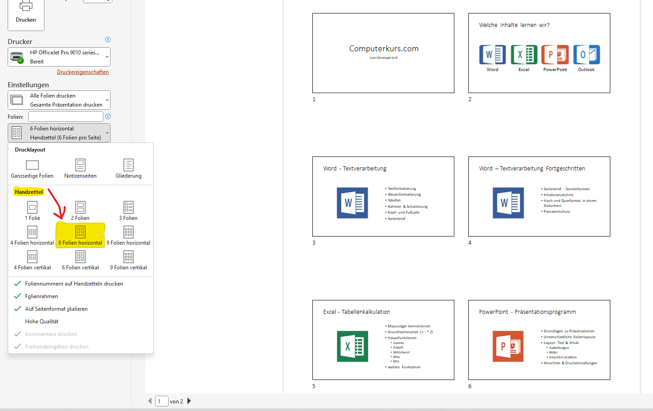Select the Gliederung layout icon

click(128, 168)
